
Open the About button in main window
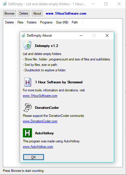[37, 13]
